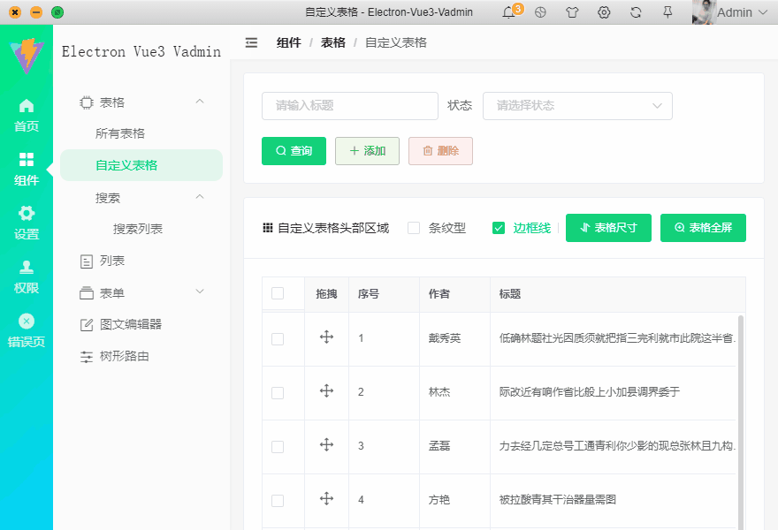Enable the 条纹型 striped checkbox
This screenshot has height=530, width=778.
click(x=413, y=227)
